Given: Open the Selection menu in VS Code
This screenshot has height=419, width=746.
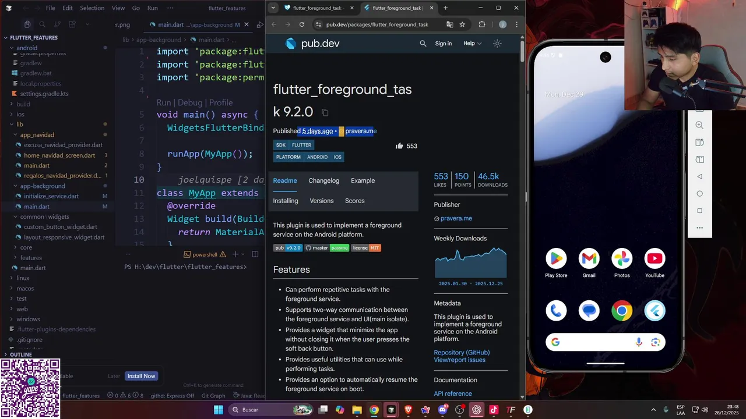Looking at the screenshot, I should point(92,8).
